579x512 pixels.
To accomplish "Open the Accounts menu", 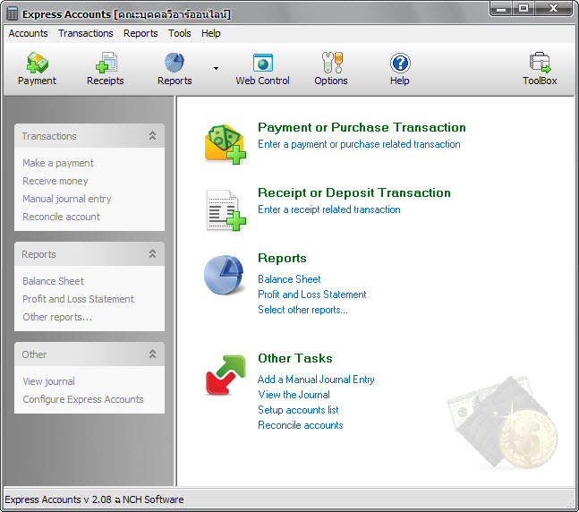I will pos(28,33).
